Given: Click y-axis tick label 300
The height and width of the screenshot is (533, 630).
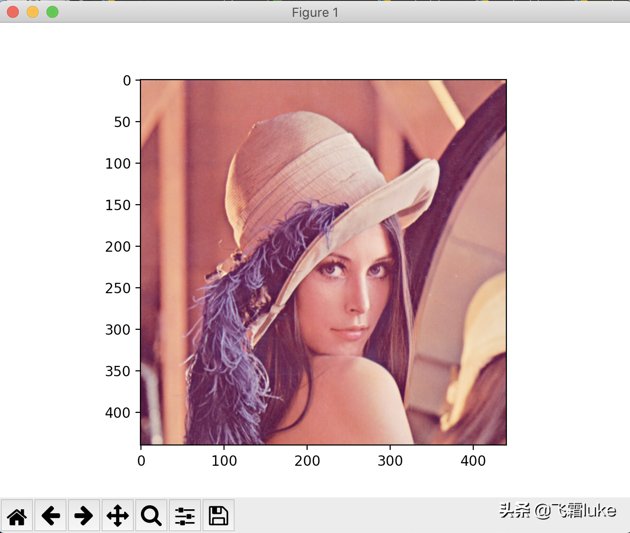Looking at the screenshot, I should click(118, 330).
